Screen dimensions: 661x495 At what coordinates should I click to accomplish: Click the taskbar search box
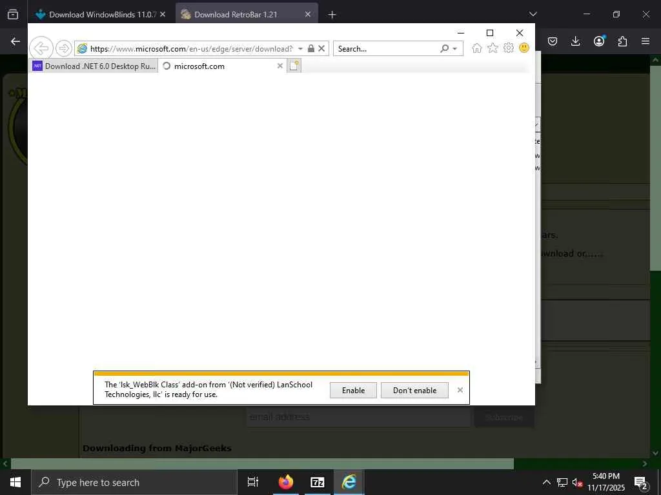(134, 482)
